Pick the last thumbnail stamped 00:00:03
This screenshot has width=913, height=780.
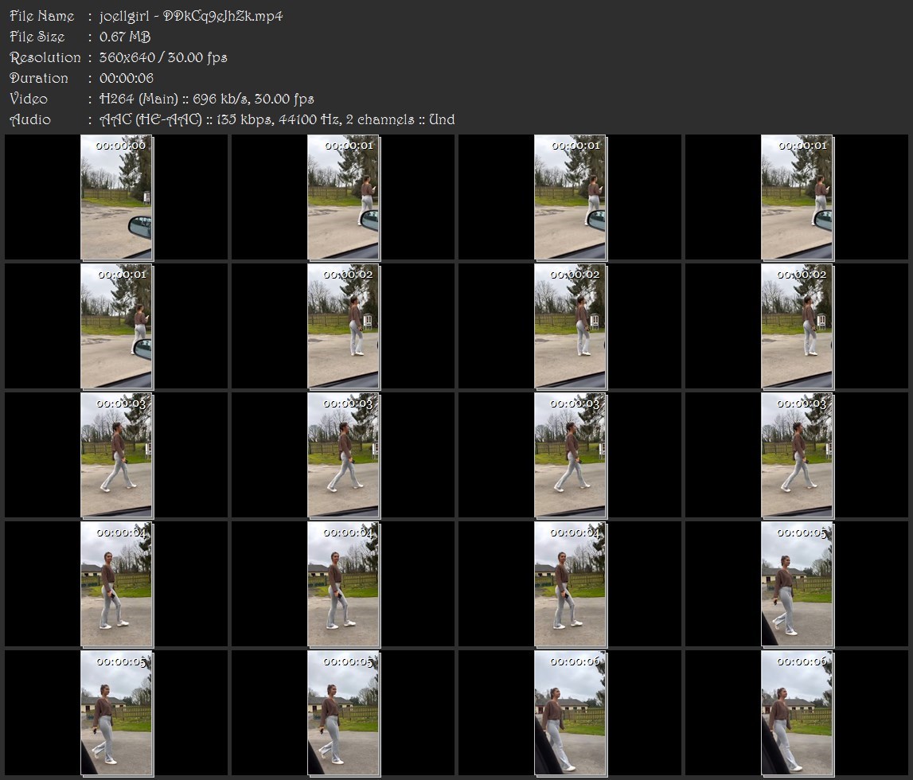(797, 455)
